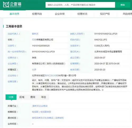Image resolution: width=132 pixels, height=128 pixels.
Task: Click the 统一社会信用代码 value
Action: coord(43,52)
